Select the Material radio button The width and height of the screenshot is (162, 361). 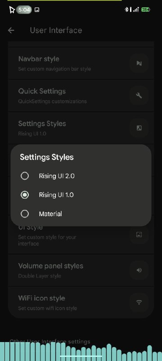[x=25, y=214]
